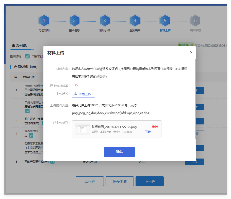Close the 材料上传 dialog with X
This screenshot has height=199, width=231.
coord(191,52)
